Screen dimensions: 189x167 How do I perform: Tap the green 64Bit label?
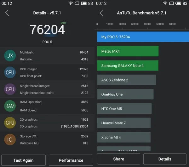pos(63,23)
